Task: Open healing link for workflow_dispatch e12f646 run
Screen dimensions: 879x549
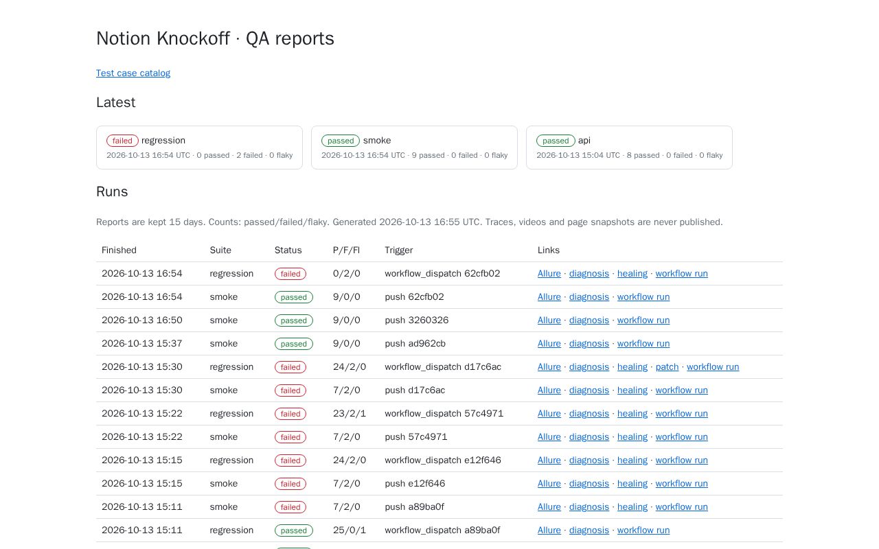Action: click(x=632, y=460)
